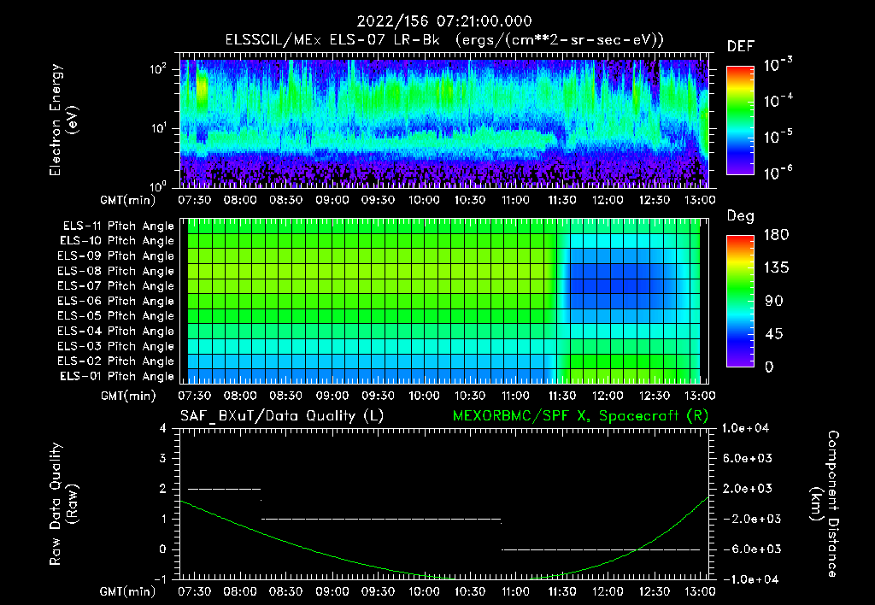Screen dimensions: 875x605
Task: Click the '09:00' time tick under the energy spectrogram
Action: coord(332,200)
